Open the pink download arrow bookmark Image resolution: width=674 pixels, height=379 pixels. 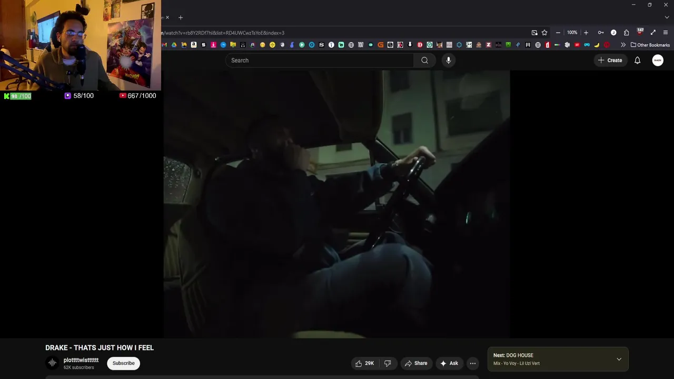click(213, 45)
